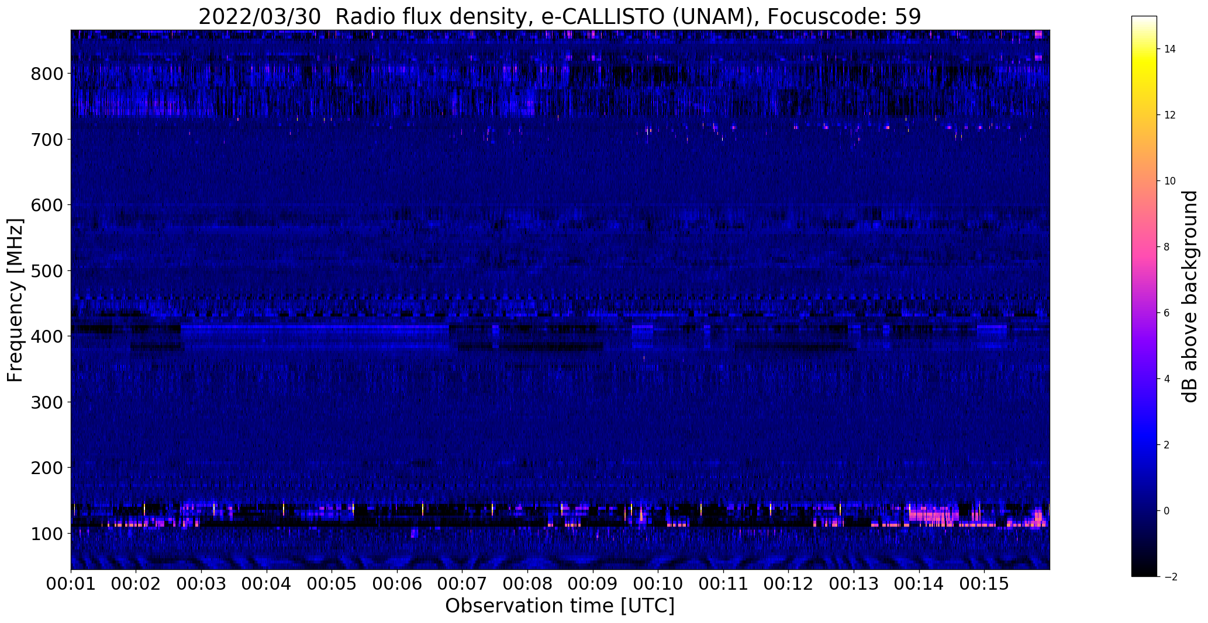
Task: Click the 600 frequency tick label
Action: (46, 205)
